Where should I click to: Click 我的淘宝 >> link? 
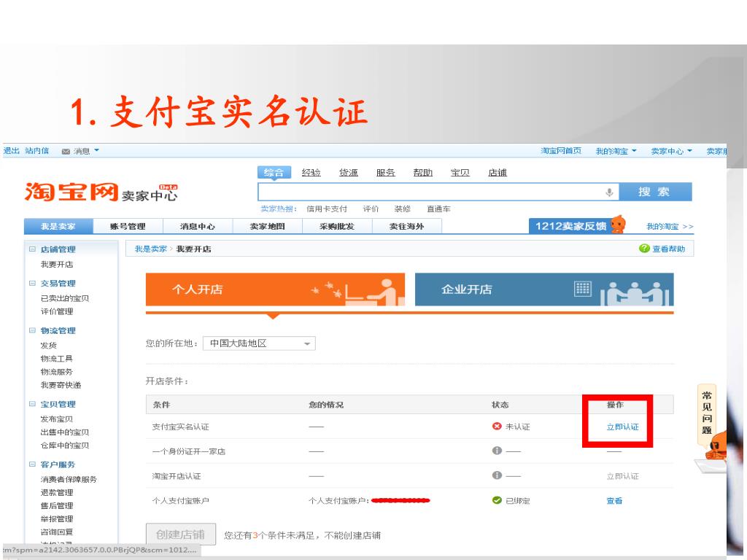pos(670,227)
